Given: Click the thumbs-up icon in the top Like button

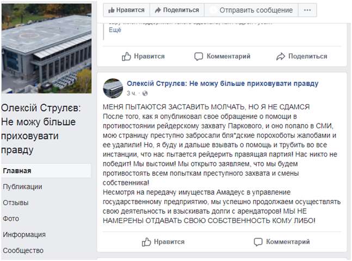Looking at the screenshot, I should point(112,10).
